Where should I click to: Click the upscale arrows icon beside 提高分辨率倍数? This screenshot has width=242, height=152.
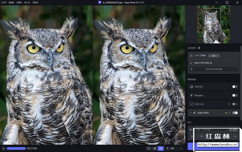(191, 63)
